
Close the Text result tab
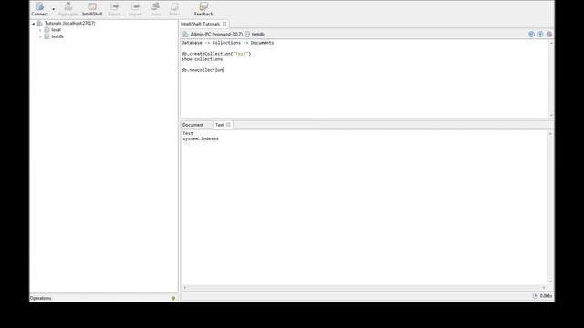click(228, 125)
